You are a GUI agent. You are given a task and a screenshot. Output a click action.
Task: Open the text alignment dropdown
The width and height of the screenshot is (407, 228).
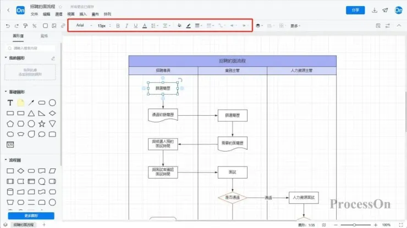(x=167, y=26)
